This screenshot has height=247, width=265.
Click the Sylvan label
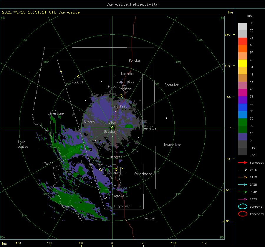click(113, 87)
